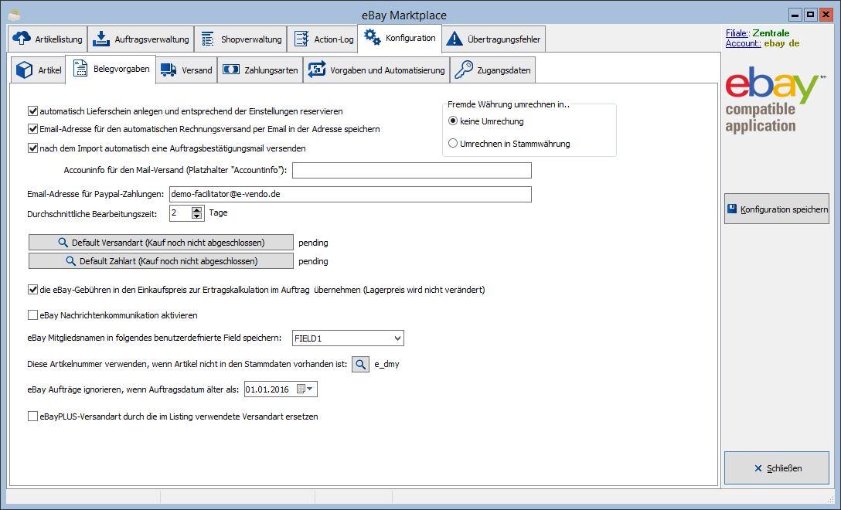Click the Shopverwaltung list icon
841x510 pixels.
pyautogui.click(x=208, y=39)
